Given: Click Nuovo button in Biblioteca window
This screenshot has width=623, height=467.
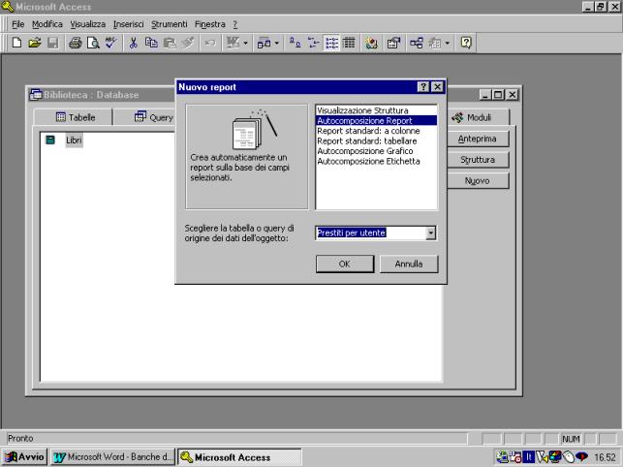Looking at the screenshot, I should pos(478,181).
